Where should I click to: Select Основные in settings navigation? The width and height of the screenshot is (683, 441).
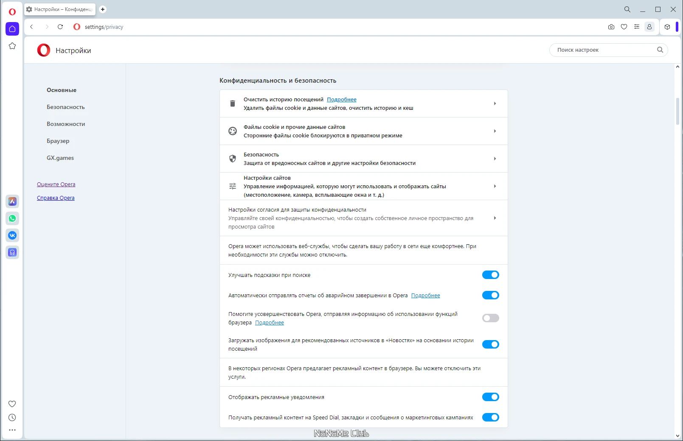click(62, 90)
